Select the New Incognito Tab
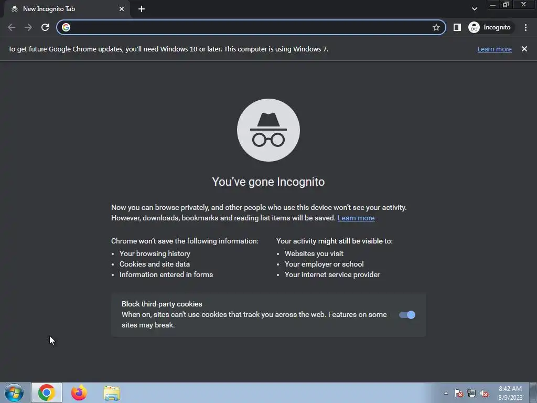This screenshot has width=537, height=403. 67,9
